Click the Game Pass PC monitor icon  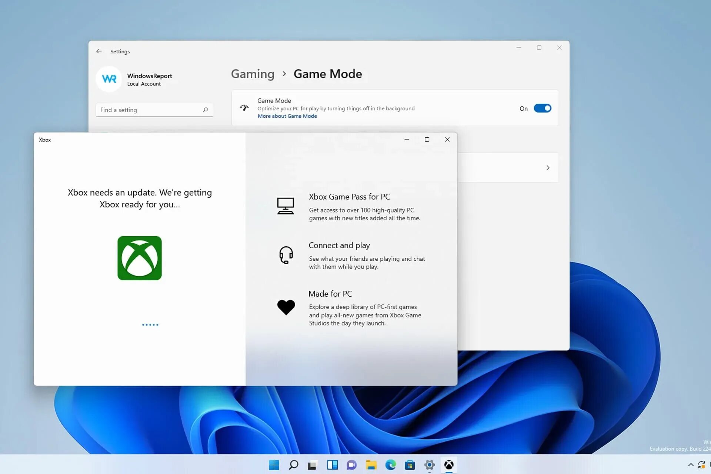click(286, 206)
